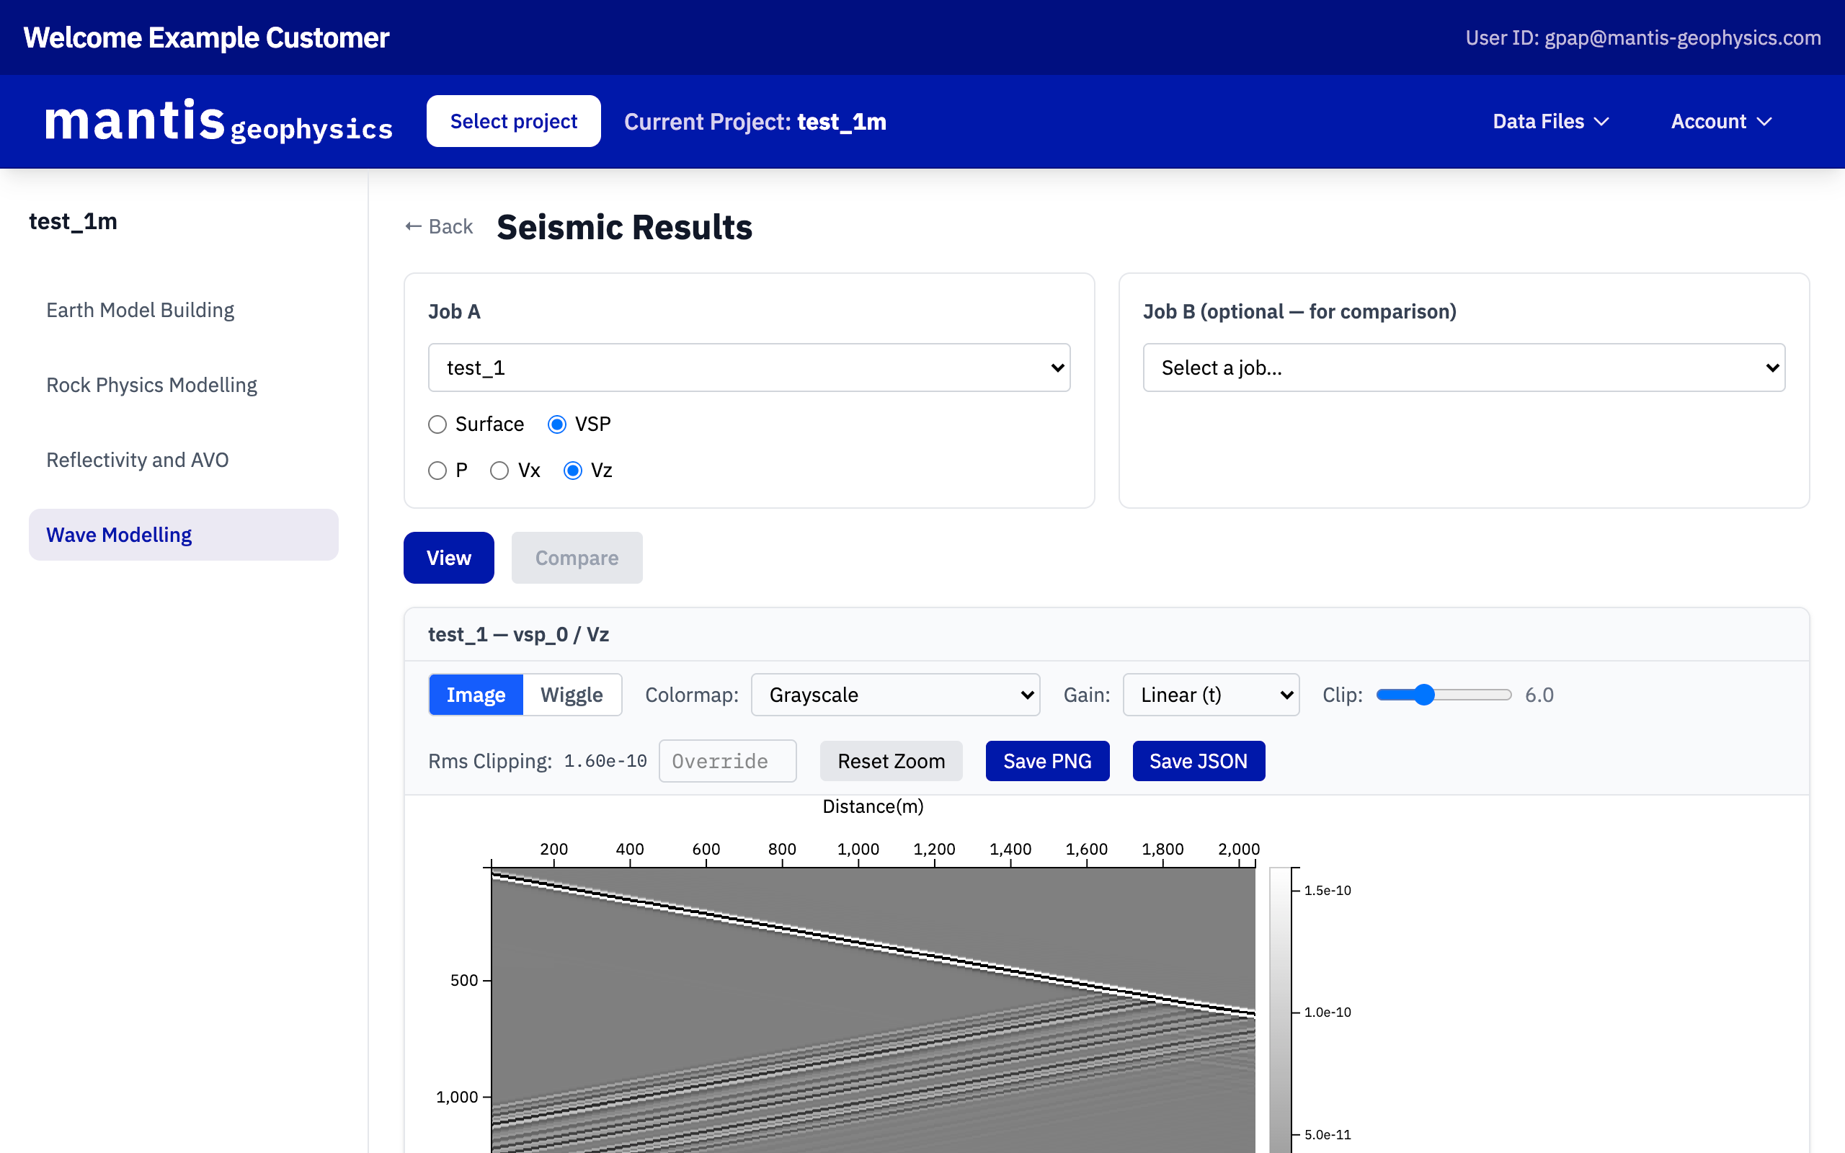Click the 'Welcome Example Customer' text
This screenshot has width=1845, height=1153.
(207, 37)
